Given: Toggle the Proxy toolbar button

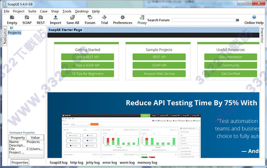Looking at the screenshot, I should coord(142,17).
